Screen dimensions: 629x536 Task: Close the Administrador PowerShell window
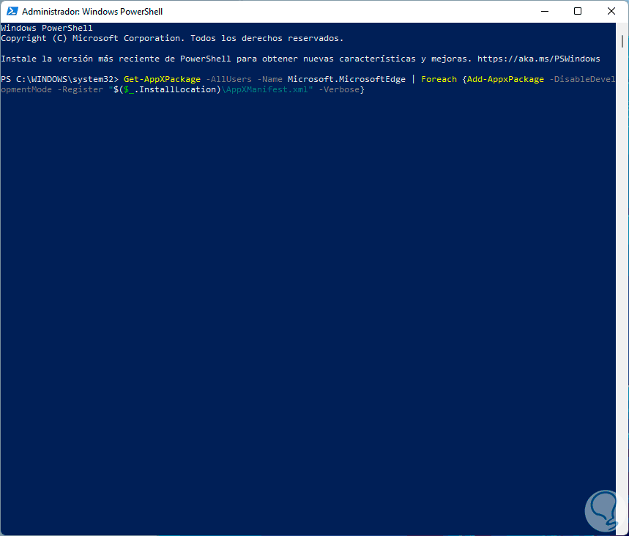pyautogui.click(x=611, y=11)
